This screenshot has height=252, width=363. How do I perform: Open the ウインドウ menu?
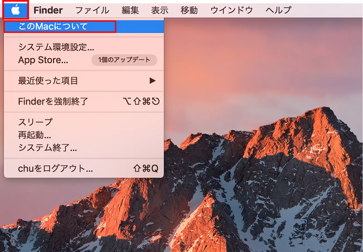231,10
